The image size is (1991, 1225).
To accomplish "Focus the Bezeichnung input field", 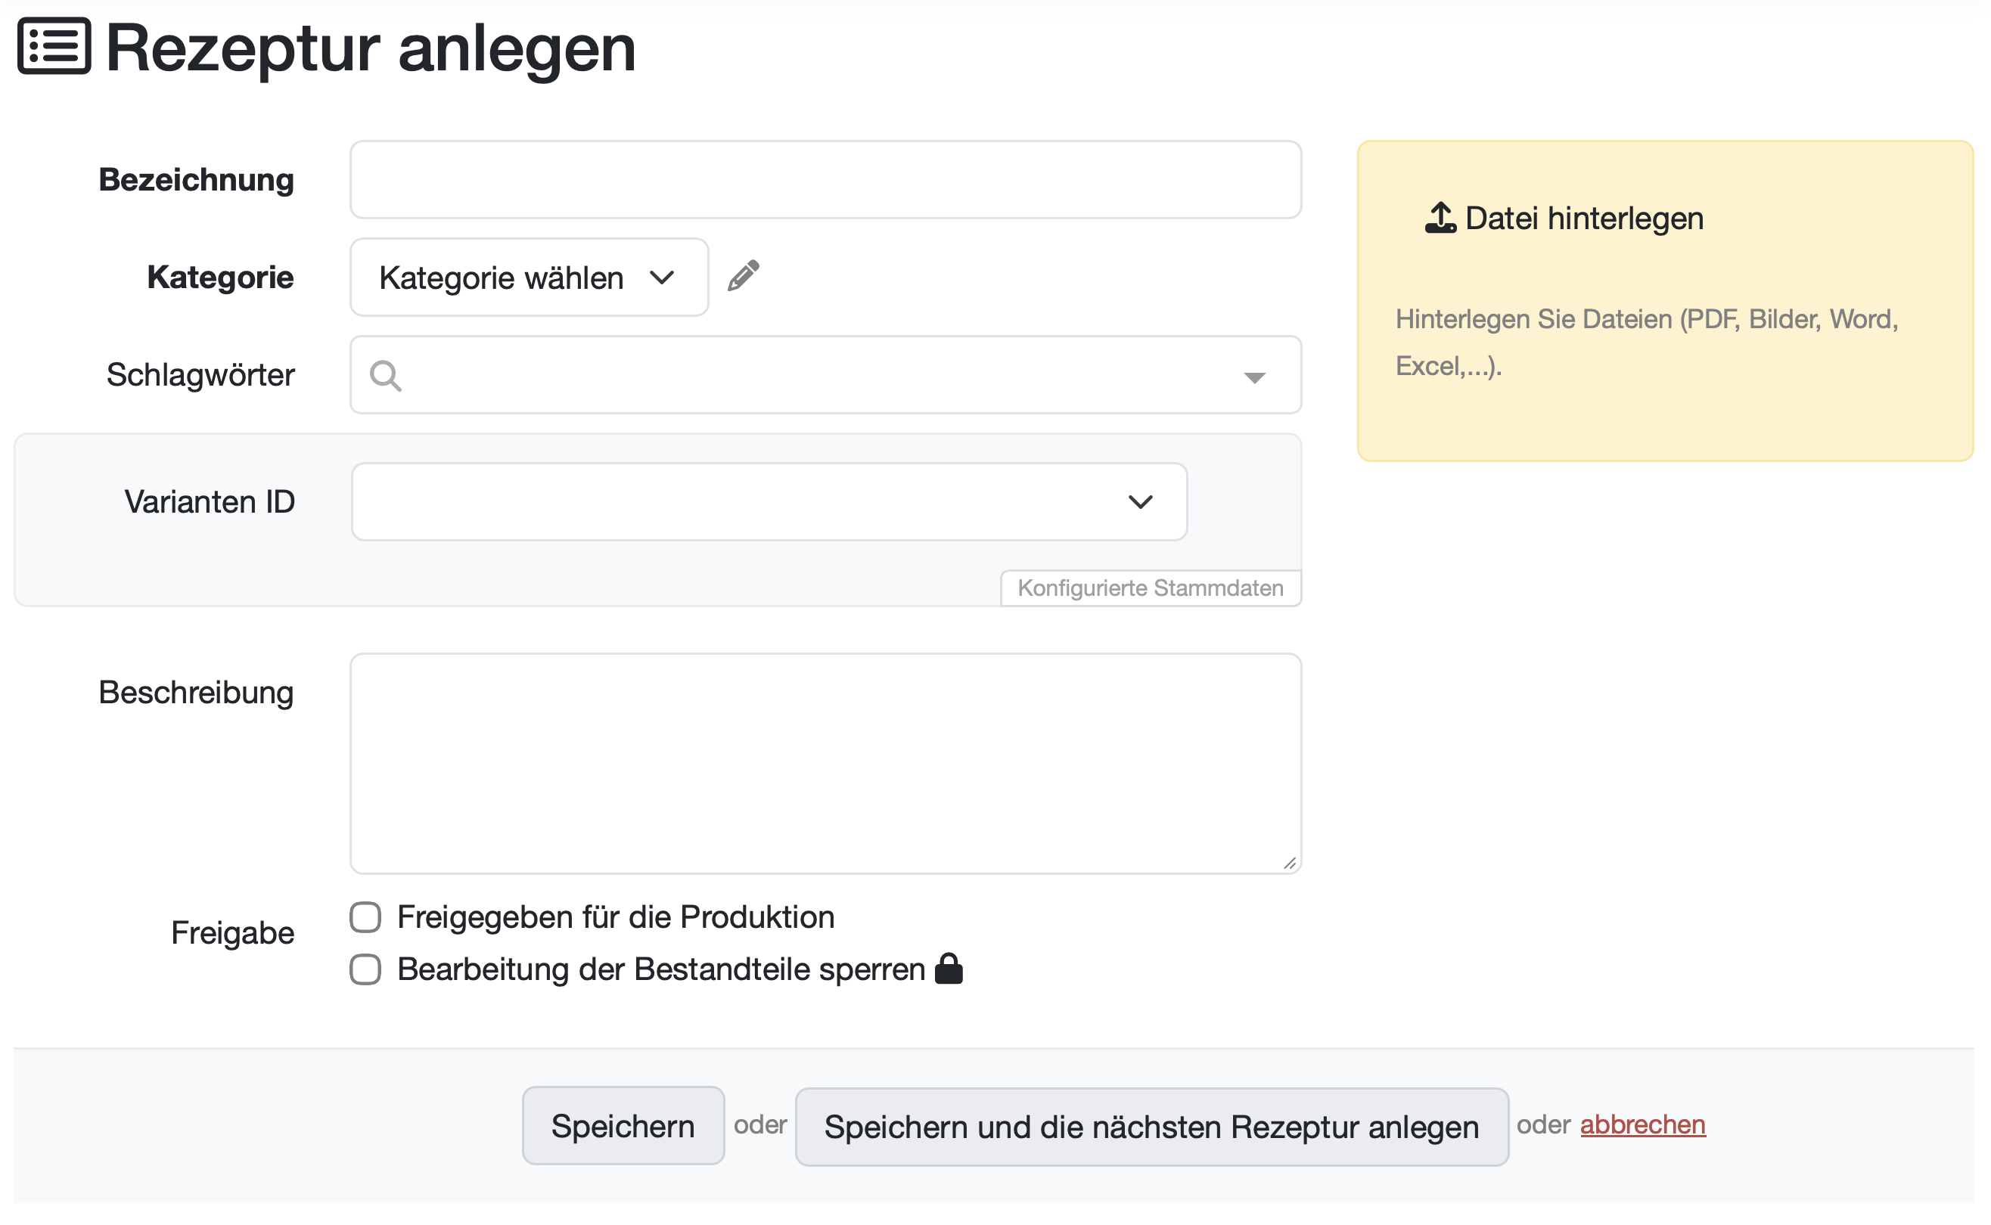I will click(825, 180).
